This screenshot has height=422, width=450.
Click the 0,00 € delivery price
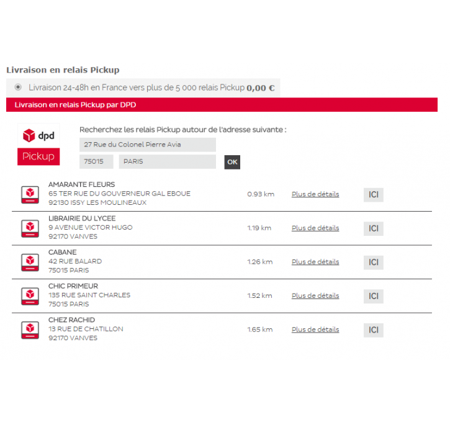[261, 88]
